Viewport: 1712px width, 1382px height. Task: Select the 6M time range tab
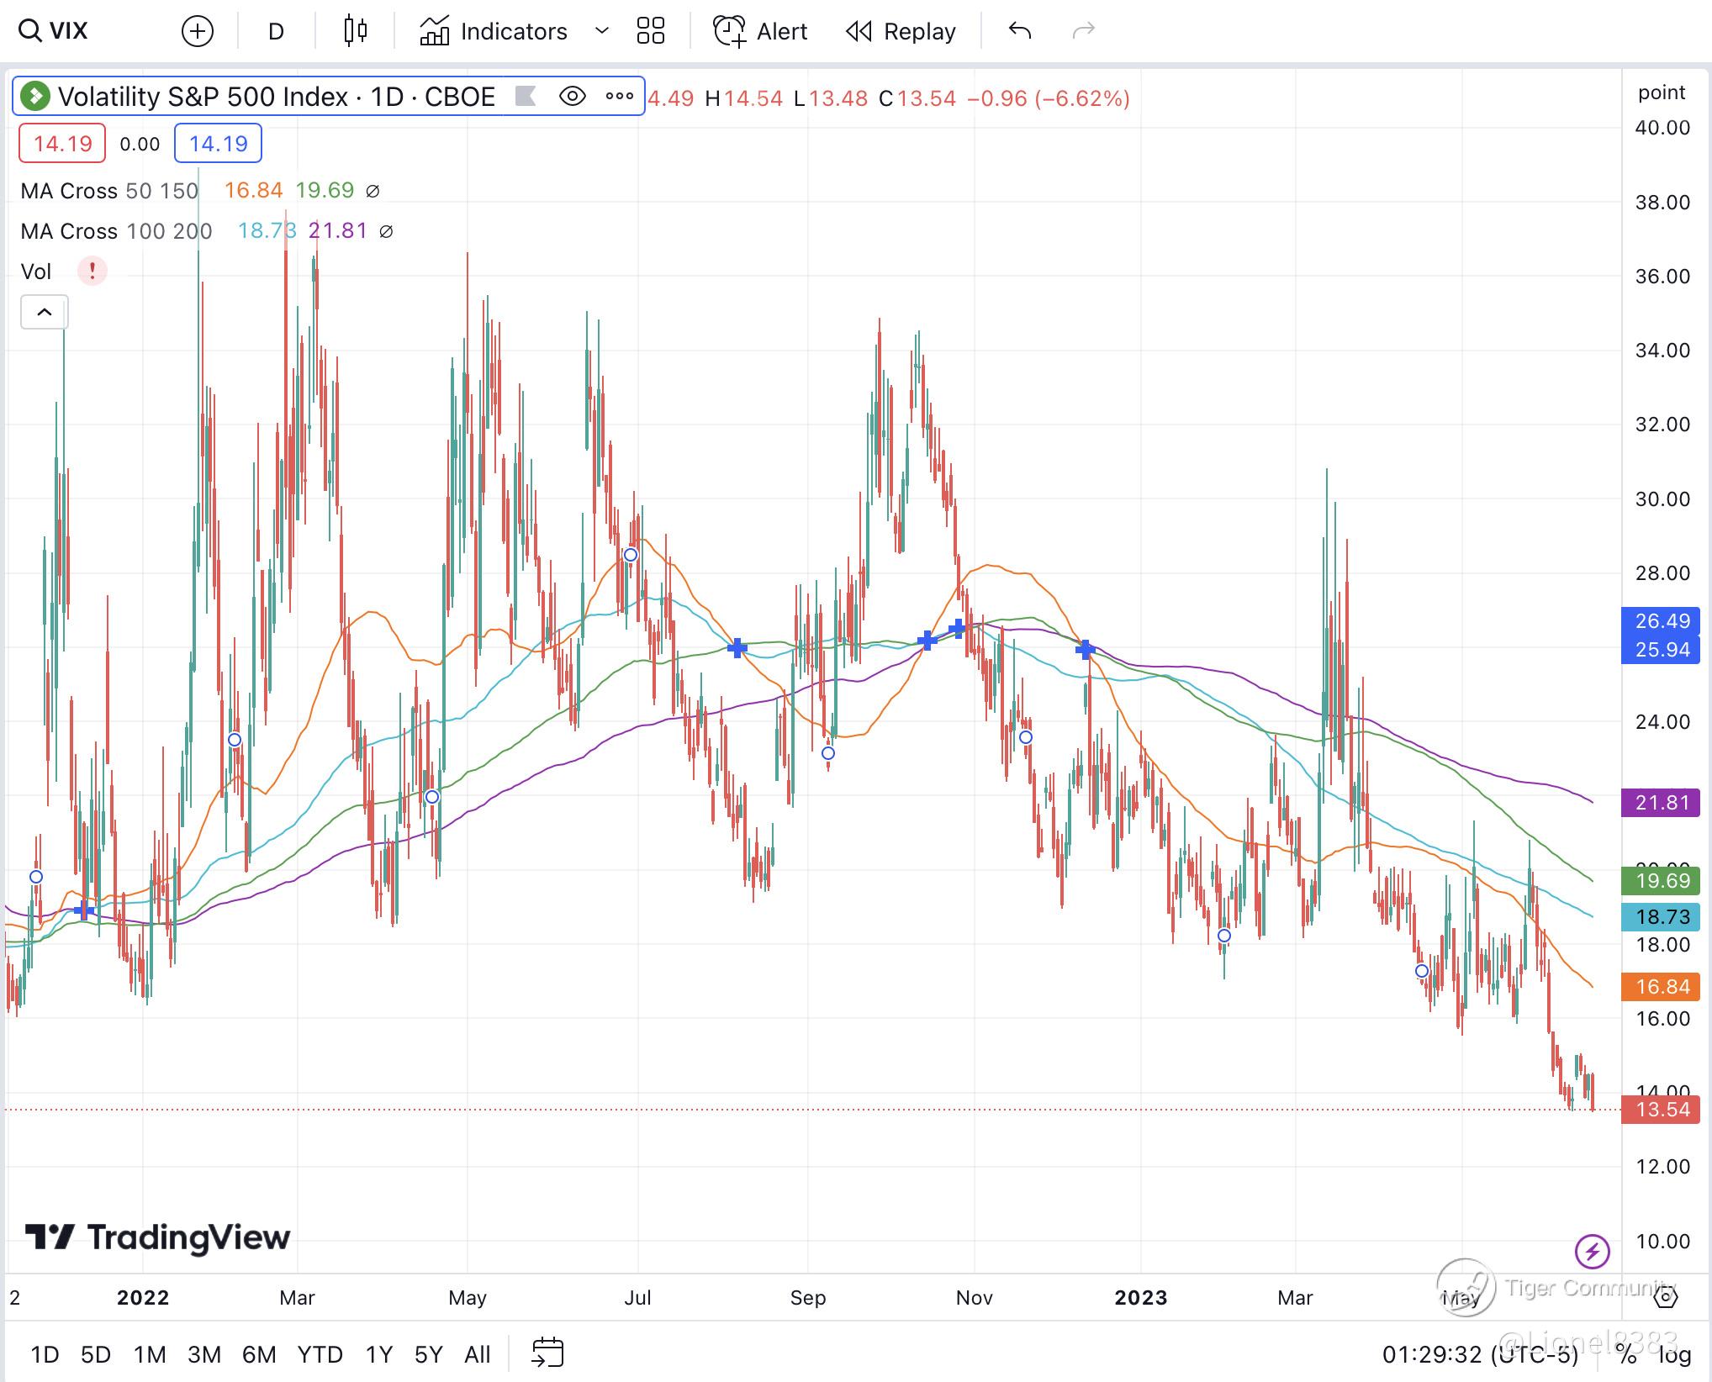(259, 1354)
